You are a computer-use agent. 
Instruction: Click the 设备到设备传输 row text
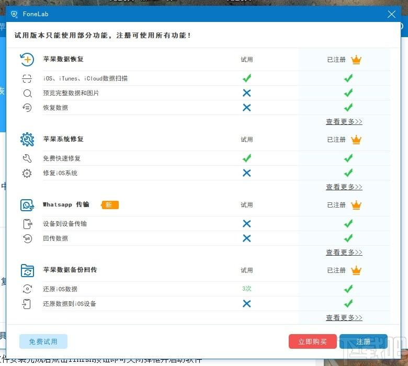pos(65,224)
